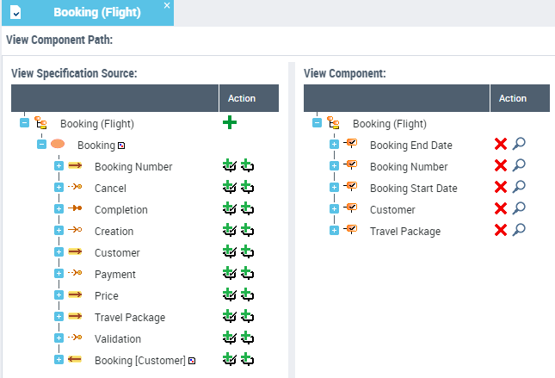Click checkmark add icon for Cancel row
The height and width of the screenshot is (378, 555).
229,188
